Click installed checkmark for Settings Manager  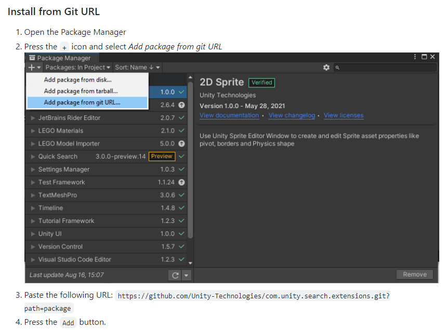pos(181,169)
